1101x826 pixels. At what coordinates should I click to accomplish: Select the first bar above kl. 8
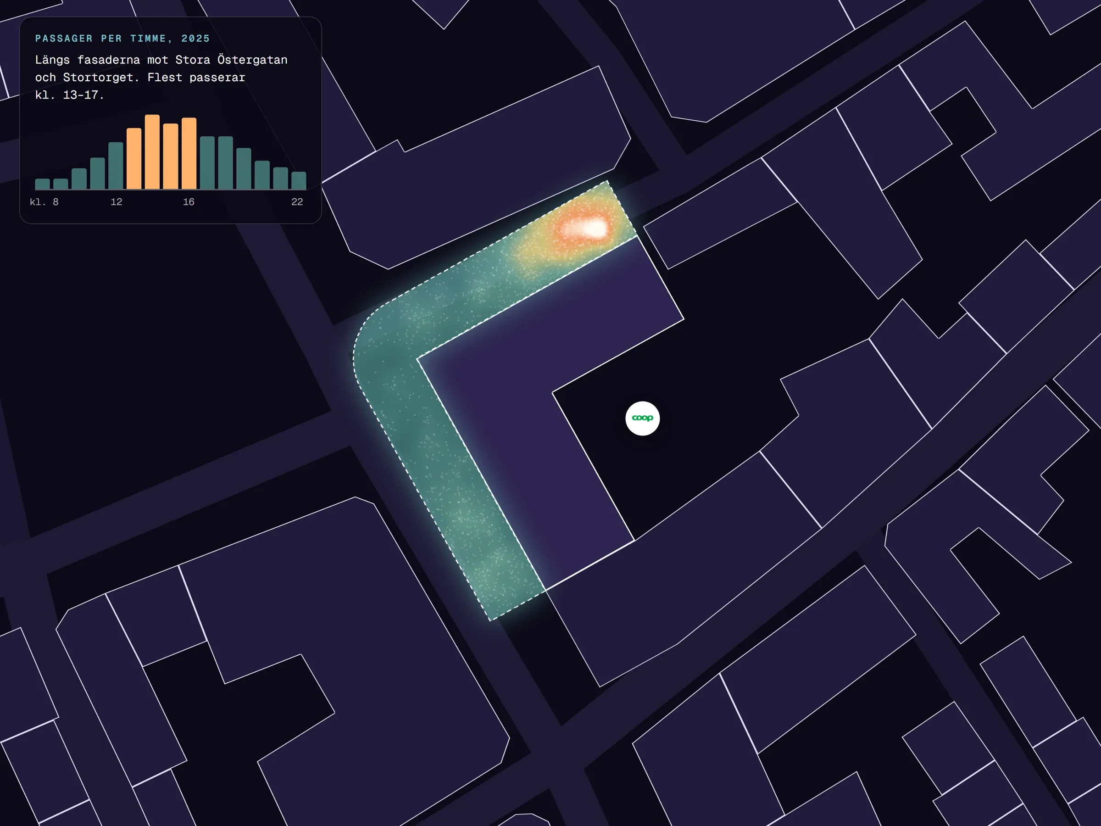pyautogui.click(x=42, y=184)
